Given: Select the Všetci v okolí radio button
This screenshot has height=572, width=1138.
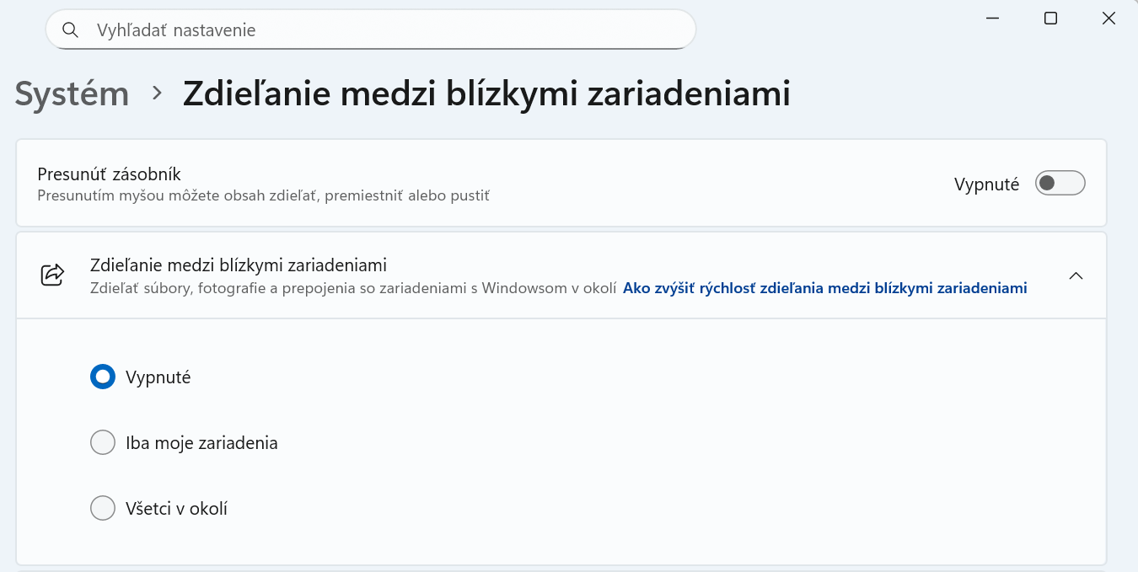Looking at the screenshot, I should coord(103,508).
